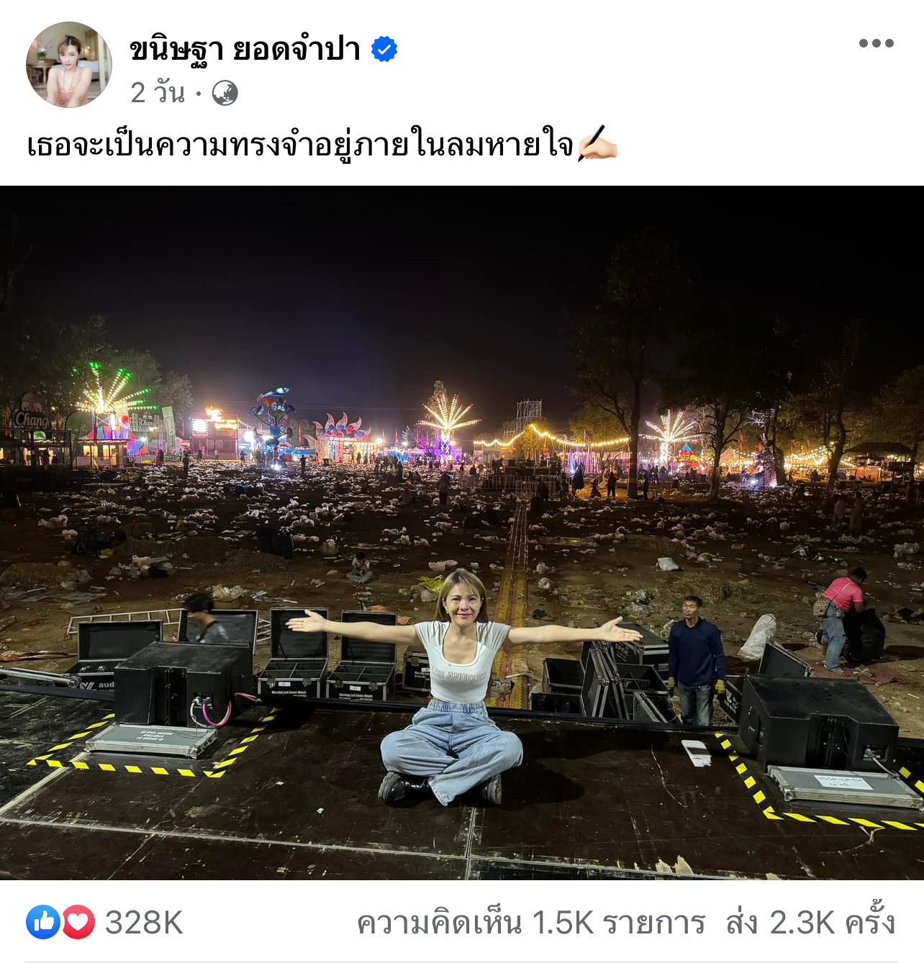Click the '2 วัน' post timestamp

[x=158, y=93]
